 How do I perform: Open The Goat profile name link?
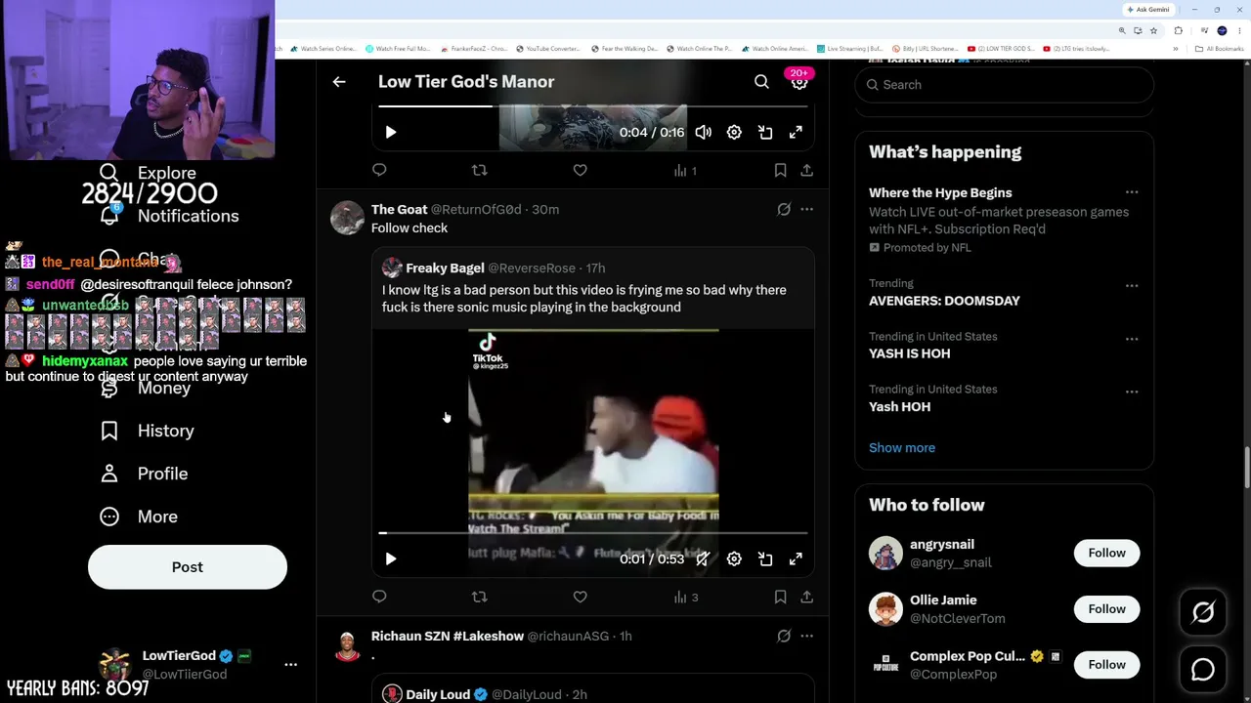pyautogui.click(x=399, y=209)
